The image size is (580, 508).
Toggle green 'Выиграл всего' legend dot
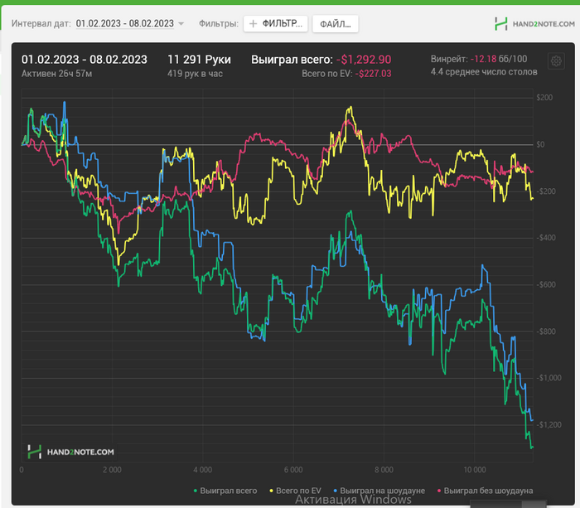pos(196,491)
